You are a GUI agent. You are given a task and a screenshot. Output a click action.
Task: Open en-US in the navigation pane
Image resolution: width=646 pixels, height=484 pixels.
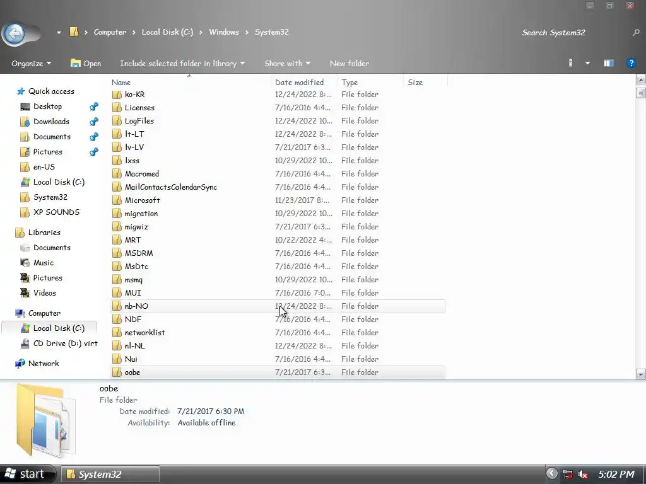[x=44, y=167]
